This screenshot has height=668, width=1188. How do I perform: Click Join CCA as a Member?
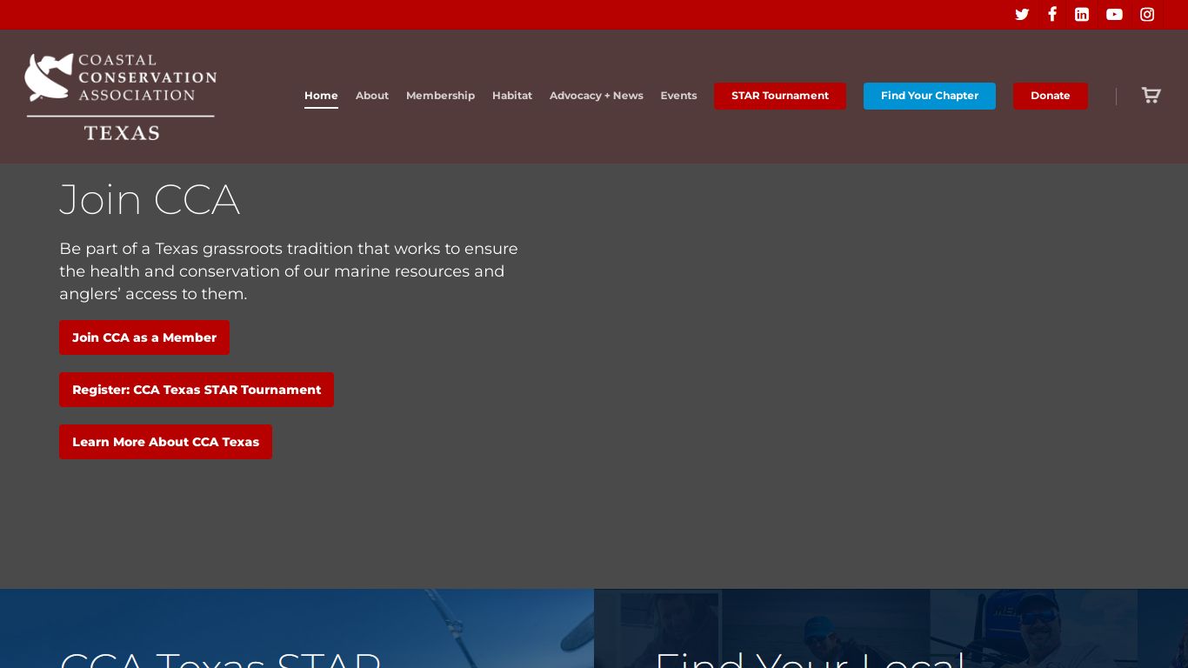pos(144,337)
